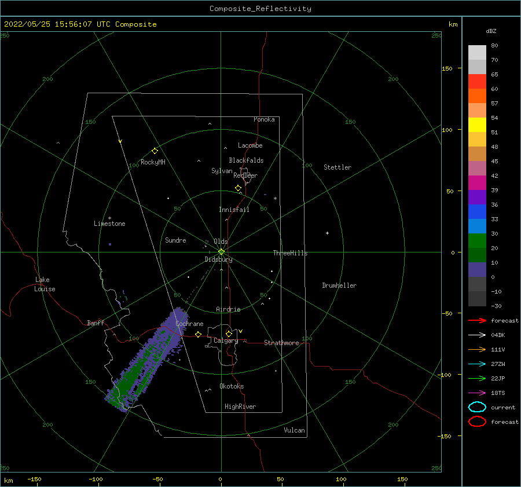
Task: Click the Calgary city label
Action: [x=226, y=340]
